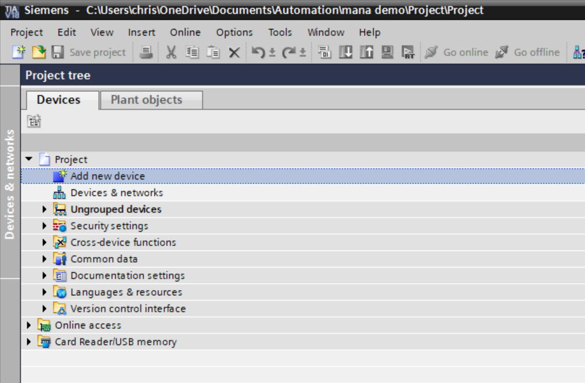The image size is (585, 383).
Task: Click the Start simulation monitor icon
Action: (x=387, y=52)
